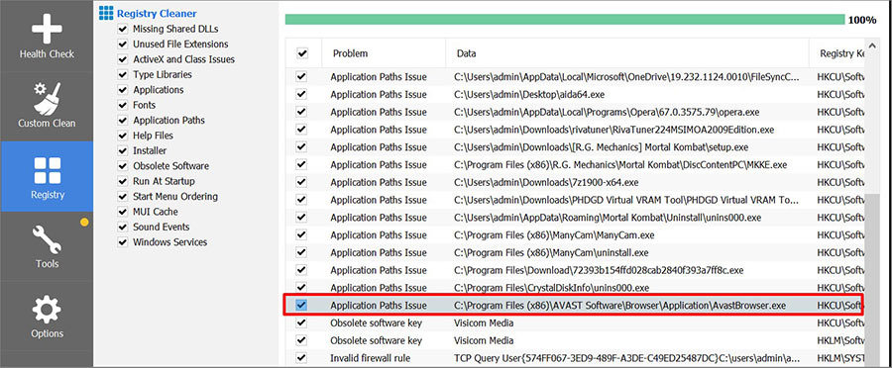Uncheck the Invalid firewall rule row
Viewport: 892px width, 368px height.
tap(301, 358)
